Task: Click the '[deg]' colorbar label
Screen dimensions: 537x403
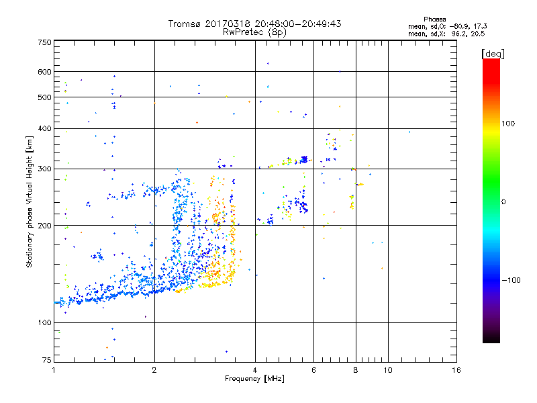Action: pos(493,54)
